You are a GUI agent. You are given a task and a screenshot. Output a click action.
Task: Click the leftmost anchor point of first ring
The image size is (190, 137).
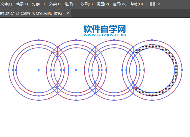pyautogui.click(x=9, y=70)
